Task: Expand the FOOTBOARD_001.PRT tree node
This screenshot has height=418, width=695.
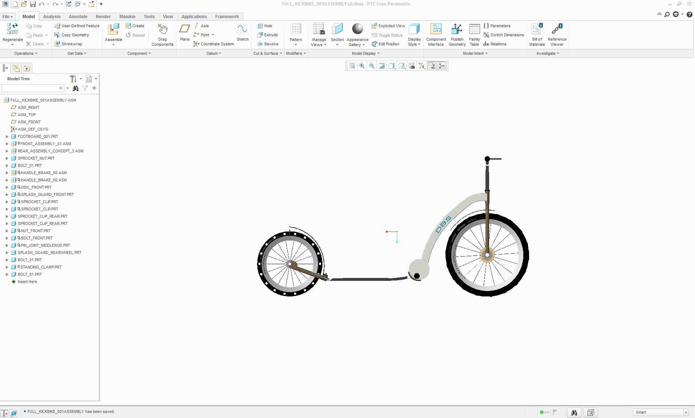Action: pyautogui.click(x=7, y=136)
